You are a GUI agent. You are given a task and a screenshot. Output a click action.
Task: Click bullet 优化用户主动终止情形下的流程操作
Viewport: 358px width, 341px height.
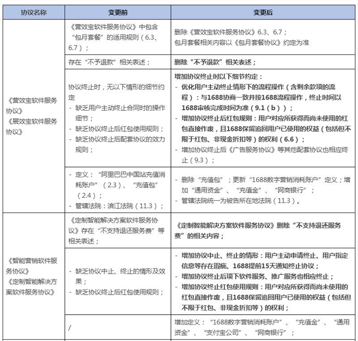tap(258, 97)
